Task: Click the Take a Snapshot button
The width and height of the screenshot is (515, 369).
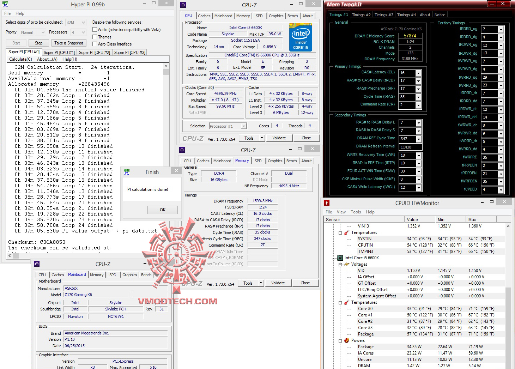Action: (x=69, y=43)
